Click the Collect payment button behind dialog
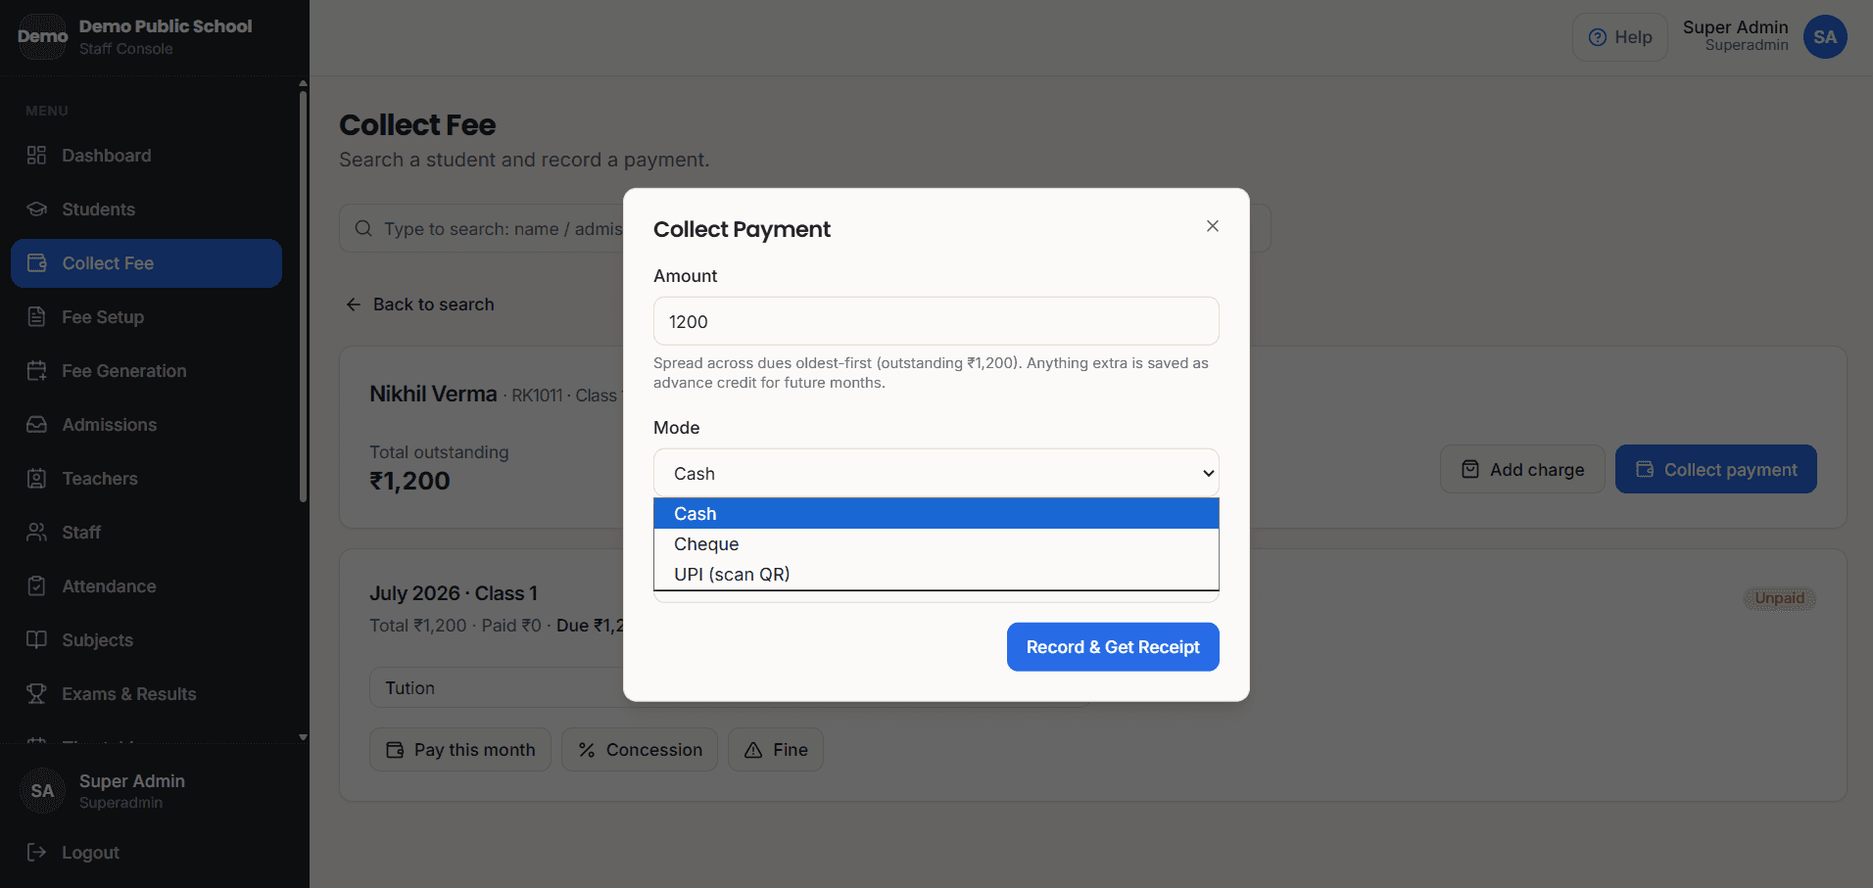 (1716, 470)
